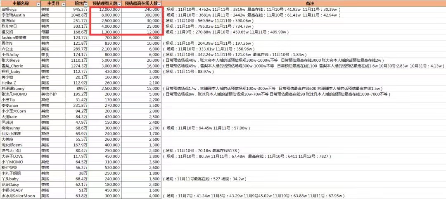The image size is (446, 199).
Task: Select the 花花Daisy name cell
Action: click(x=21, y=185)
